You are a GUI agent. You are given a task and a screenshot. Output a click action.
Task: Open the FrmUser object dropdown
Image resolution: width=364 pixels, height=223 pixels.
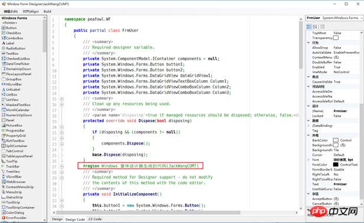[362, 18]
